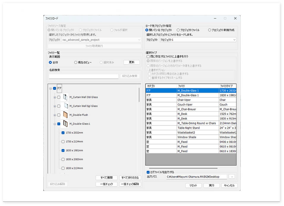Viewport: 284px width, 206px height.
Task: Select the 現在のビュー radio button
Action: 76,62
